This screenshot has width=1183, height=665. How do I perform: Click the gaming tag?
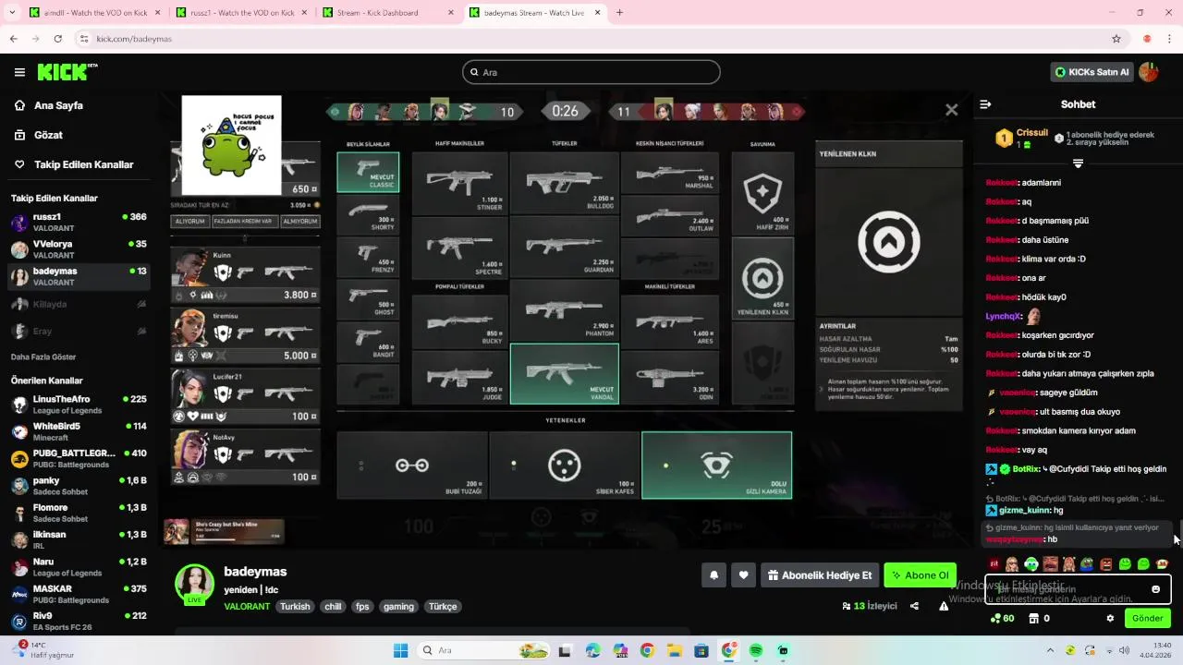(399, 607)
